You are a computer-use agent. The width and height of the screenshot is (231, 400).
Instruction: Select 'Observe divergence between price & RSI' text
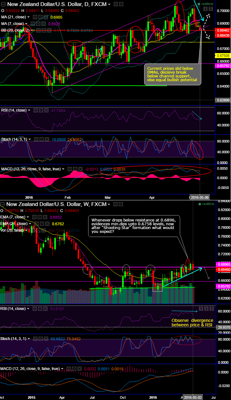click(x=192, y=323)
